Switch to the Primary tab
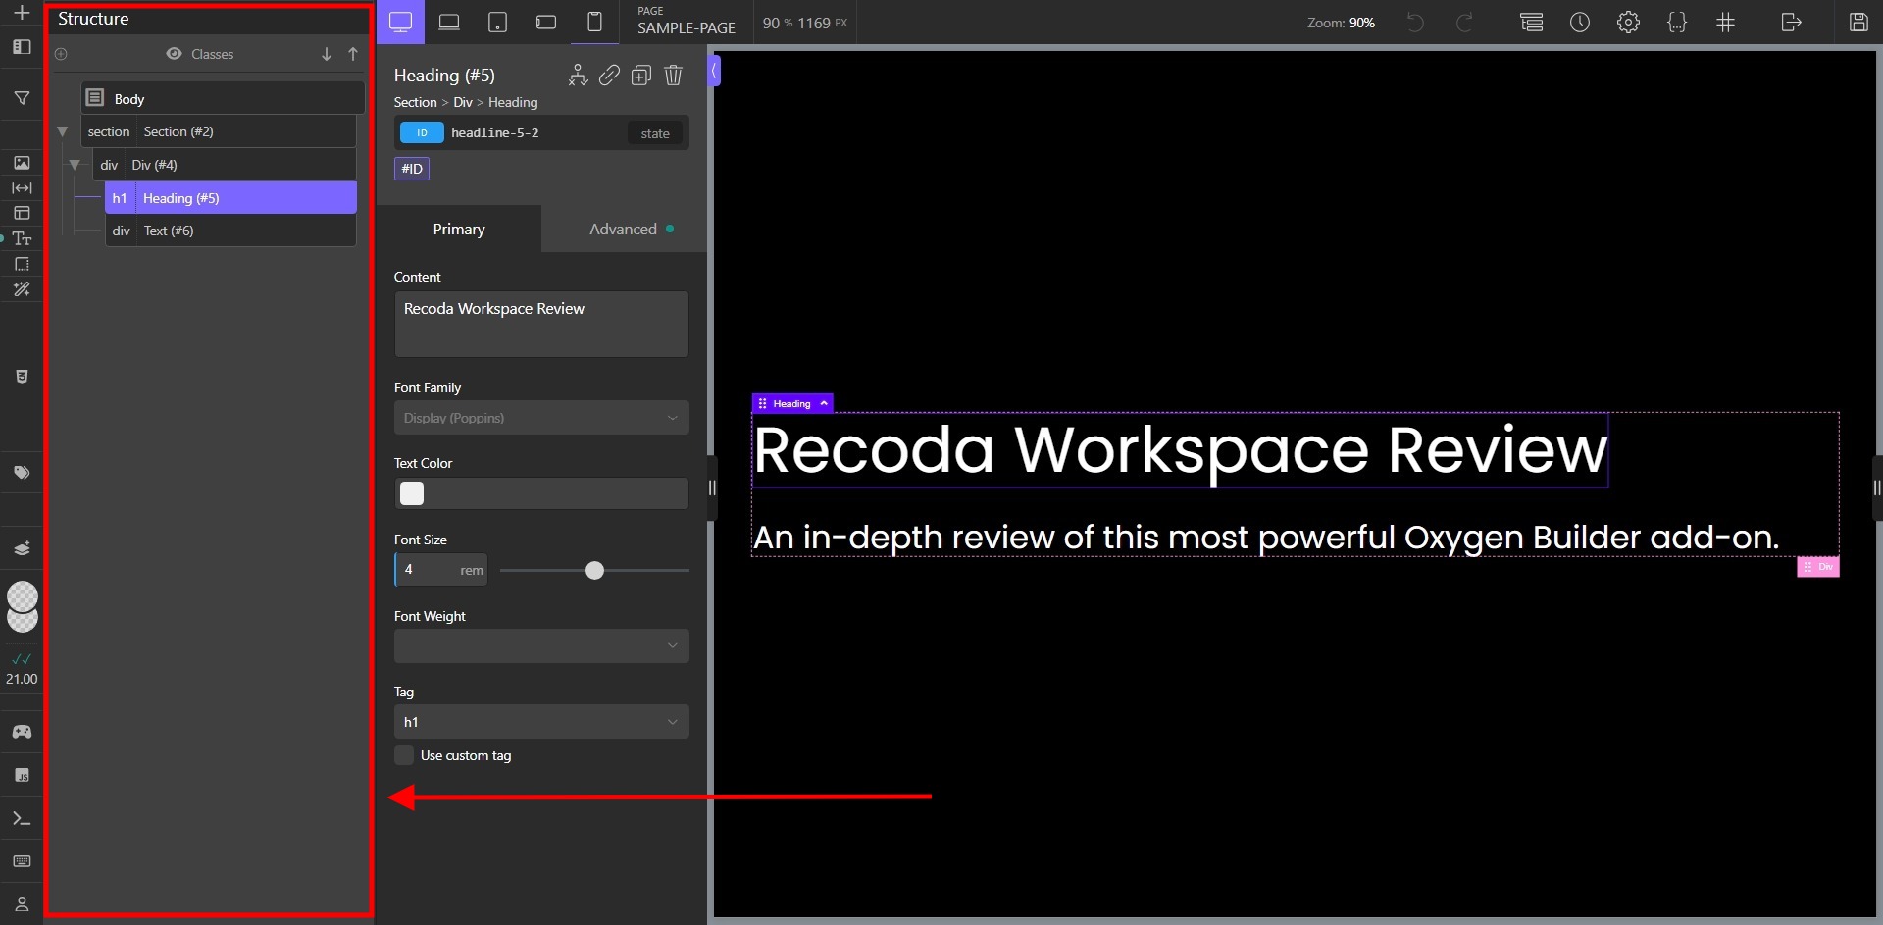This screenshot has width=1883, height=925. click(458, 229)
